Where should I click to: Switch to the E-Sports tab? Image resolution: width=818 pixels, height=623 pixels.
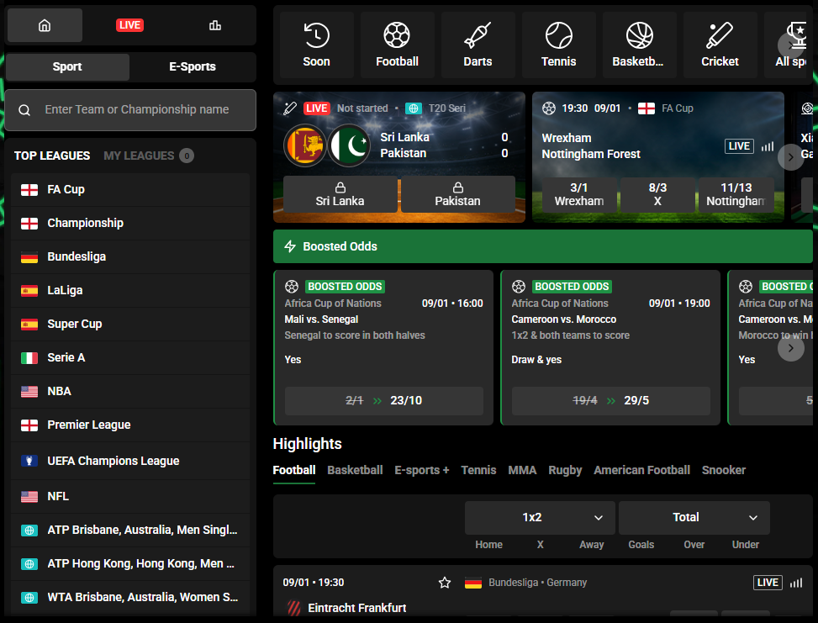tap(194, 66)
